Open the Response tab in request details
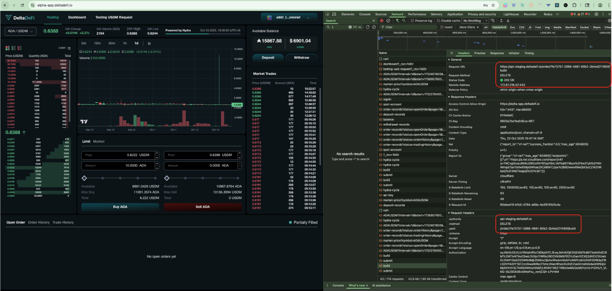 click(497, 53)
